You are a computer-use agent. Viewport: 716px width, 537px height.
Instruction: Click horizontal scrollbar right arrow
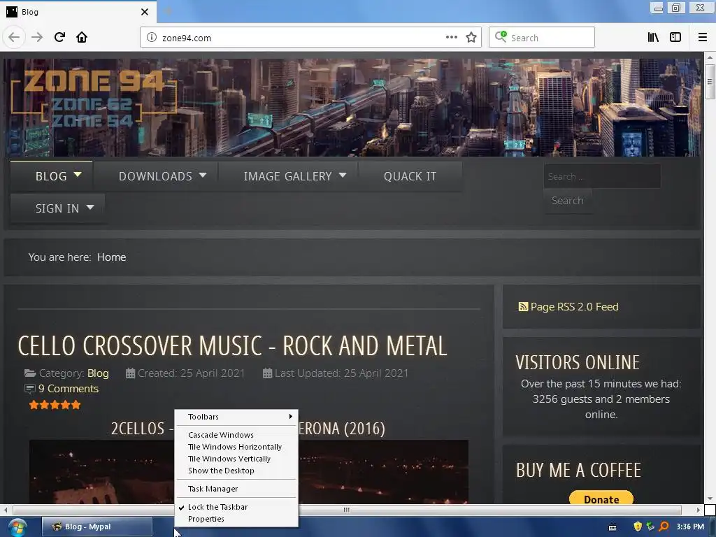(x=699, y=510)
